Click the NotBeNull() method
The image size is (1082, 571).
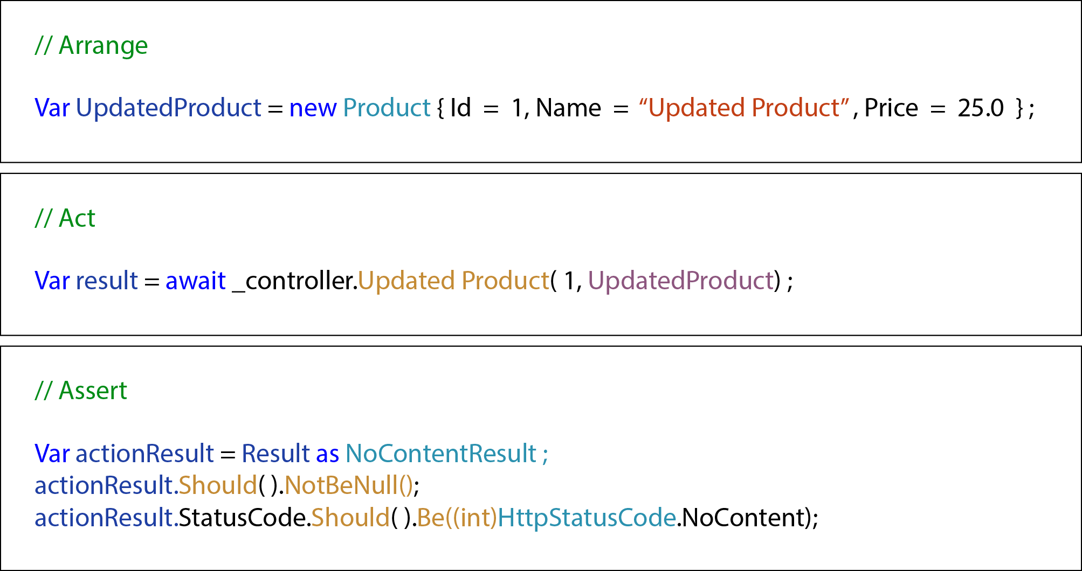click(x=349, y=485)
